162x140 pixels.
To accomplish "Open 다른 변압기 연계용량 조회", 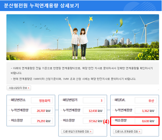I will click(x=77, y=131).
